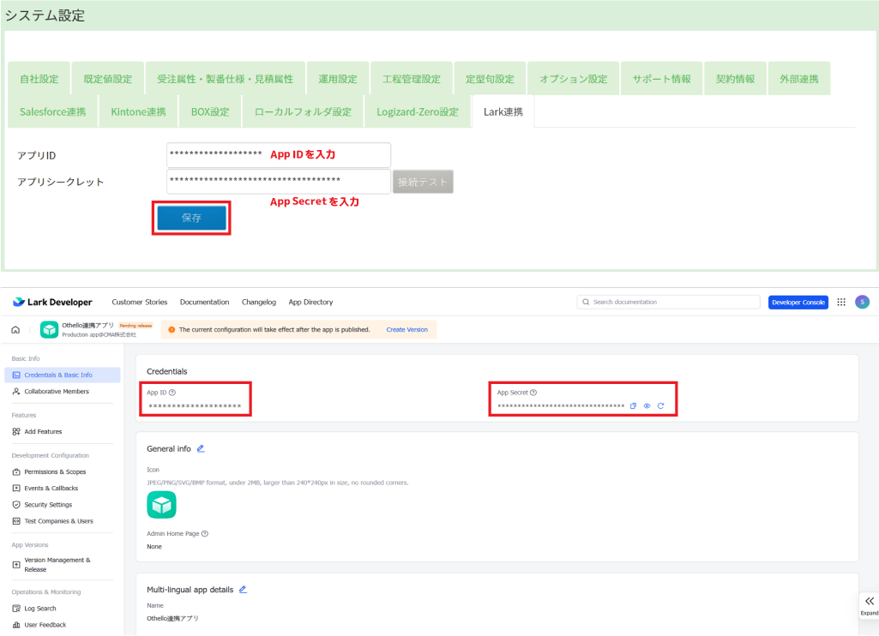Click the アプリシークレット input field
The width and height of the screenshot is (879, 636).
[279, 181]
